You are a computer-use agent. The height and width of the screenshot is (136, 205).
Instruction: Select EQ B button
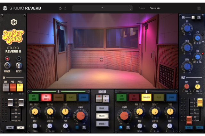(199, 17)
